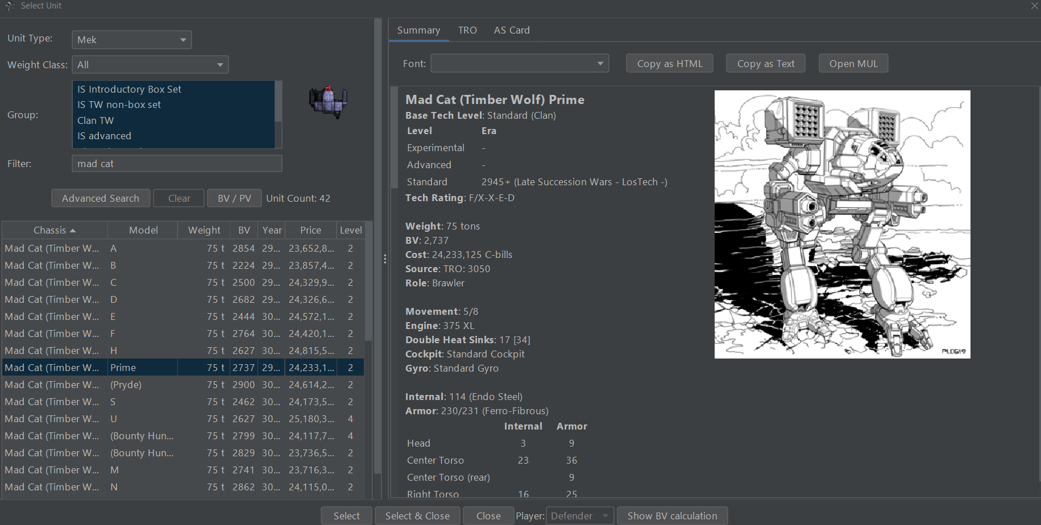Open the AS Card tab

click(x=511, y=30)
